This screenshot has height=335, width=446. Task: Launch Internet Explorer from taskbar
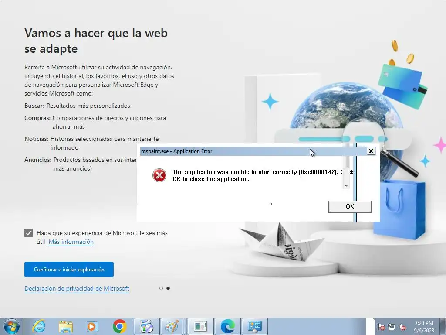click(39, 326)
